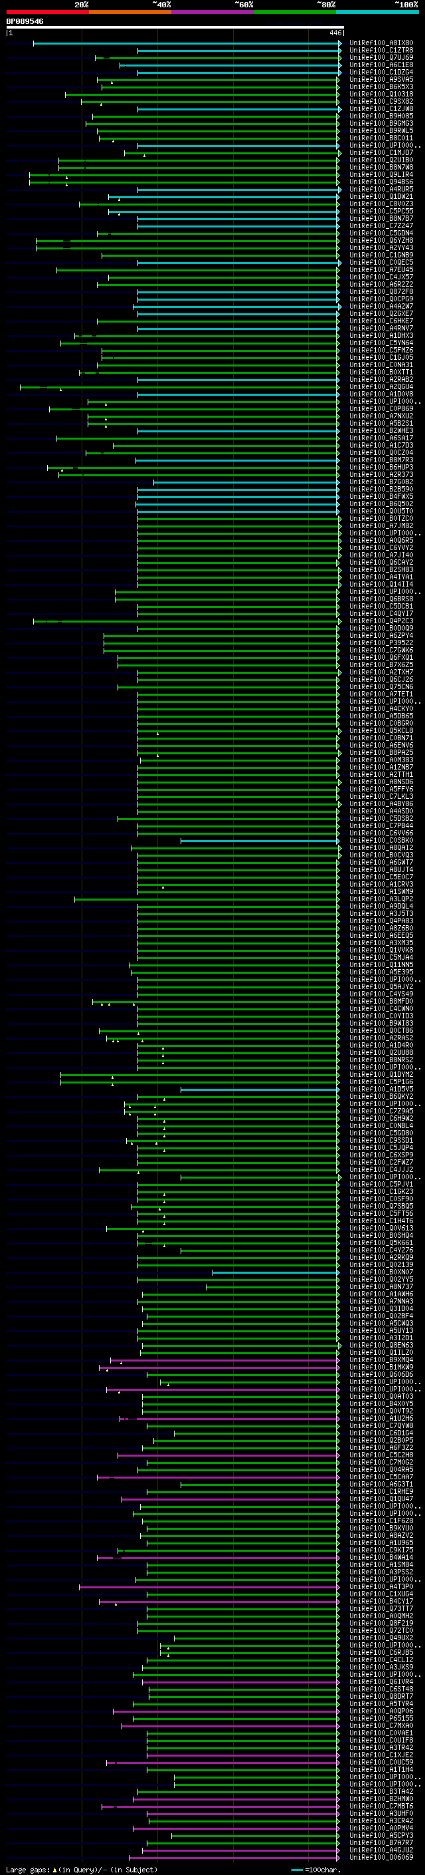Image resolution: width=425 pixels, height=1875 pixels.
Task: Click the cyan ~100% identity legend segment
Action: 378,12
